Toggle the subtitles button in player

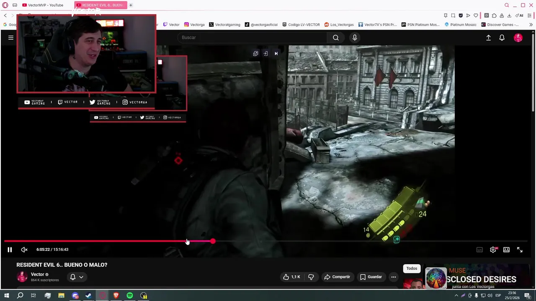click(x=479, y=250)
